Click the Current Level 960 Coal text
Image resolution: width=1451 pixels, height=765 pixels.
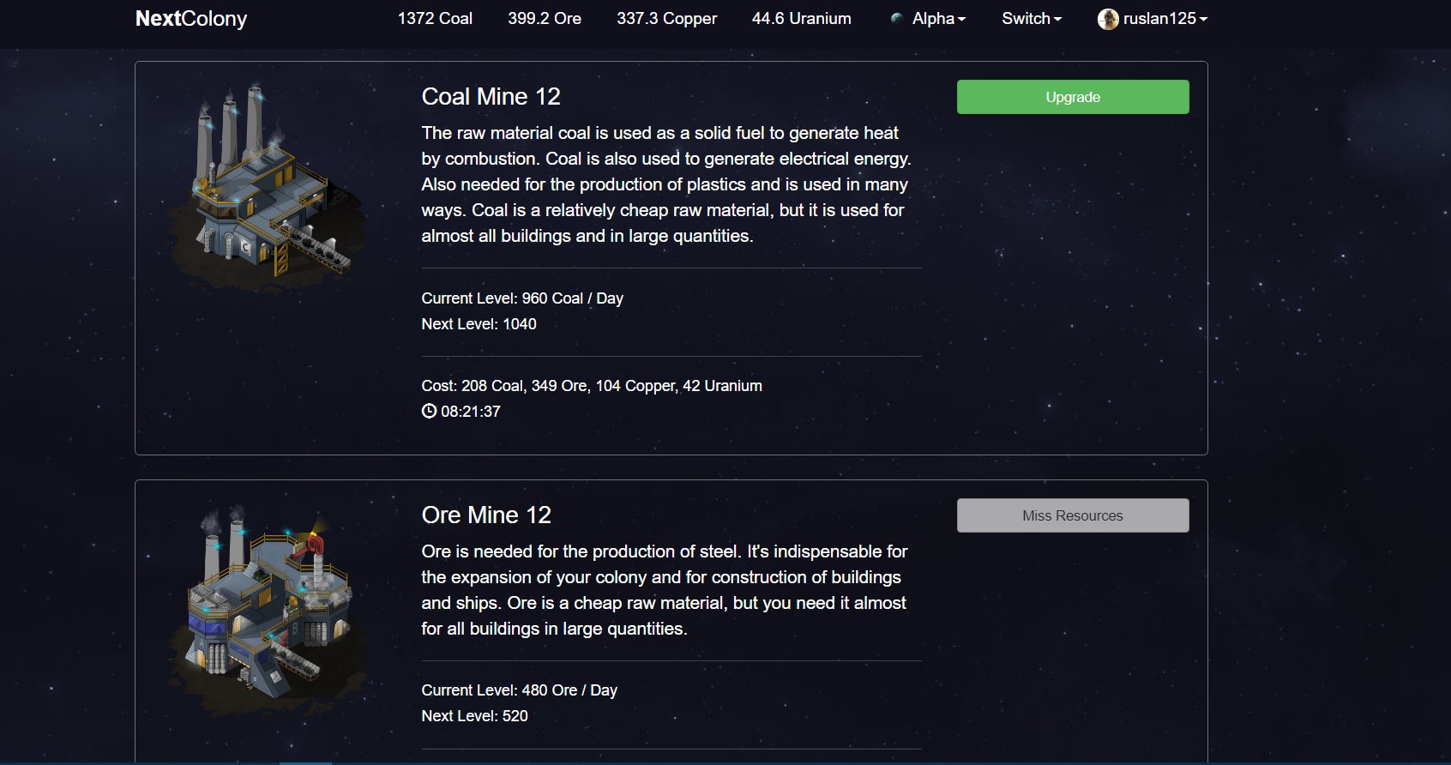pos(522,298)
